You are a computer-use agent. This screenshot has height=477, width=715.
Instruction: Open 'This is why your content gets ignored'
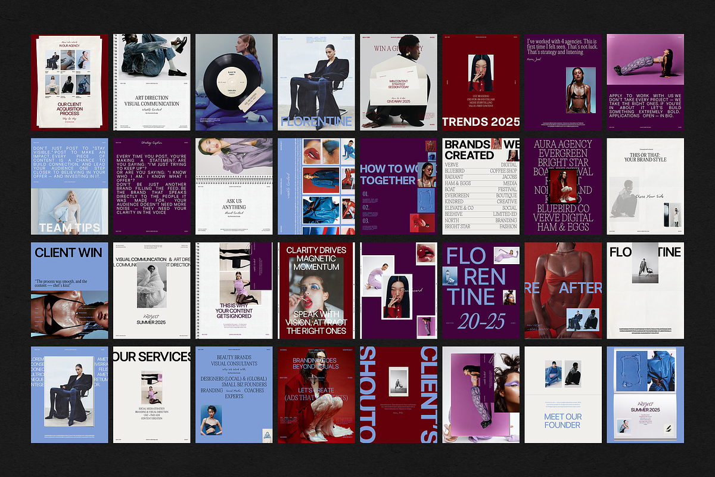coord(234,291)
